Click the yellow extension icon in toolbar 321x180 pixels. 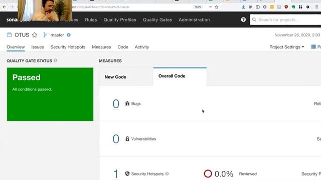[x=272, y=7]
